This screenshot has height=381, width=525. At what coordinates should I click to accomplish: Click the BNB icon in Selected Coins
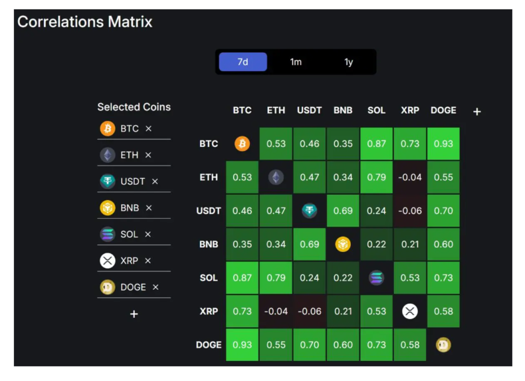pyautogui.click(x=108, y=207)
